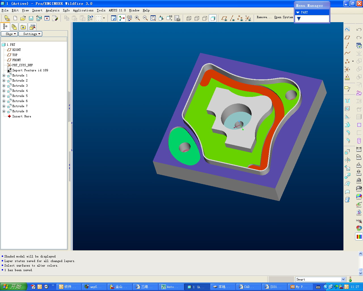Switch display to Shading mode
Screen dimensions: 363x291
tap(213, 18)
